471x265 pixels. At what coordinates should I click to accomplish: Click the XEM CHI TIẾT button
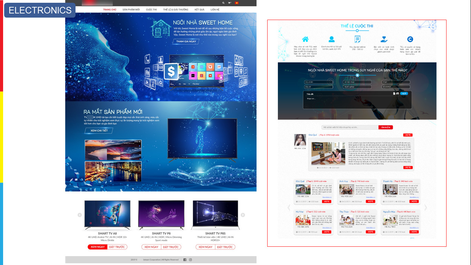click(99, 131)
